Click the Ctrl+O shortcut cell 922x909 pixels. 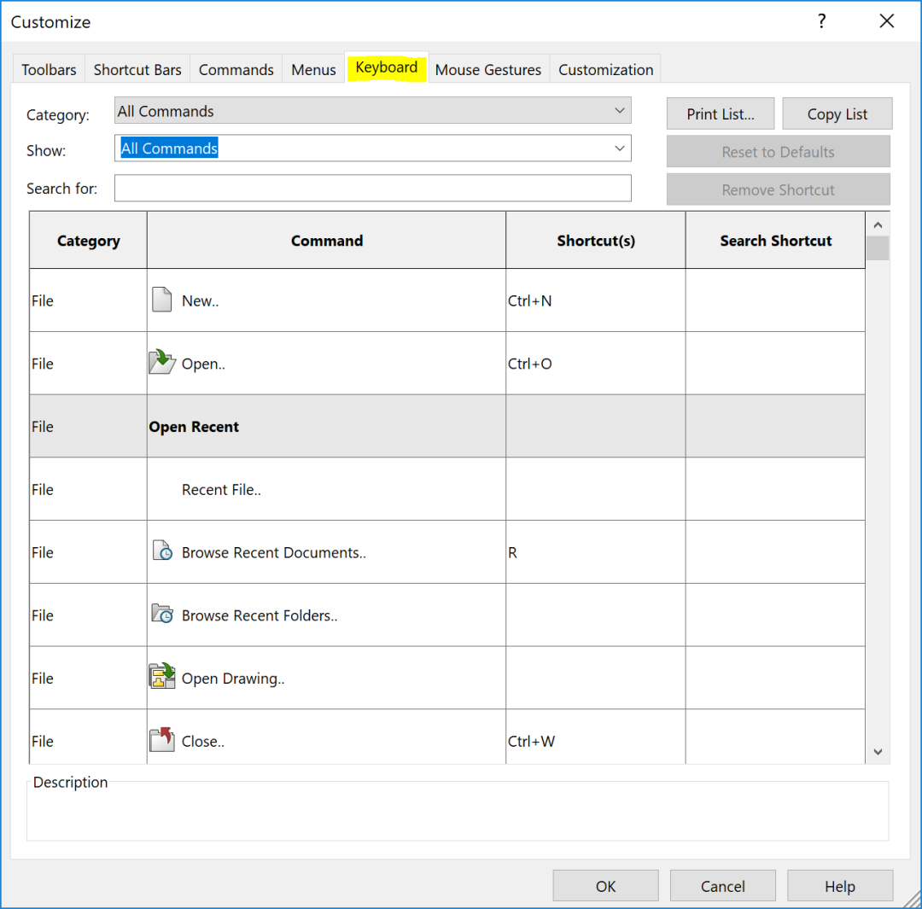[x=596, y=364]
